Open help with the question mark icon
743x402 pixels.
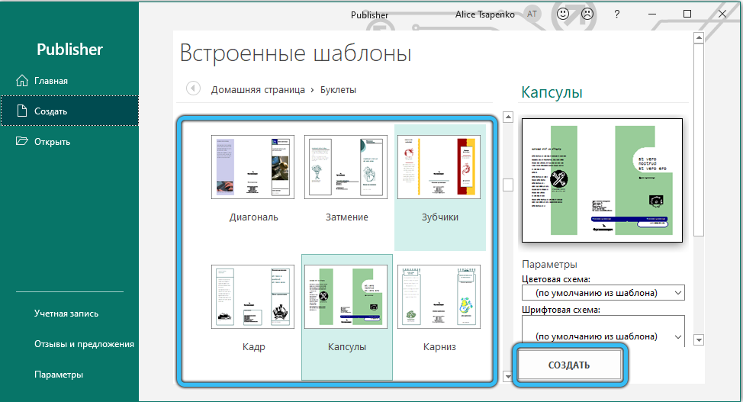pos(616,14)
